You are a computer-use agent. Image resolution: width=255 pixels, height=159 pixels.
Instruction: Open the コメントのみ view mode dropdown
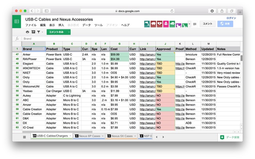click(69, 32)
